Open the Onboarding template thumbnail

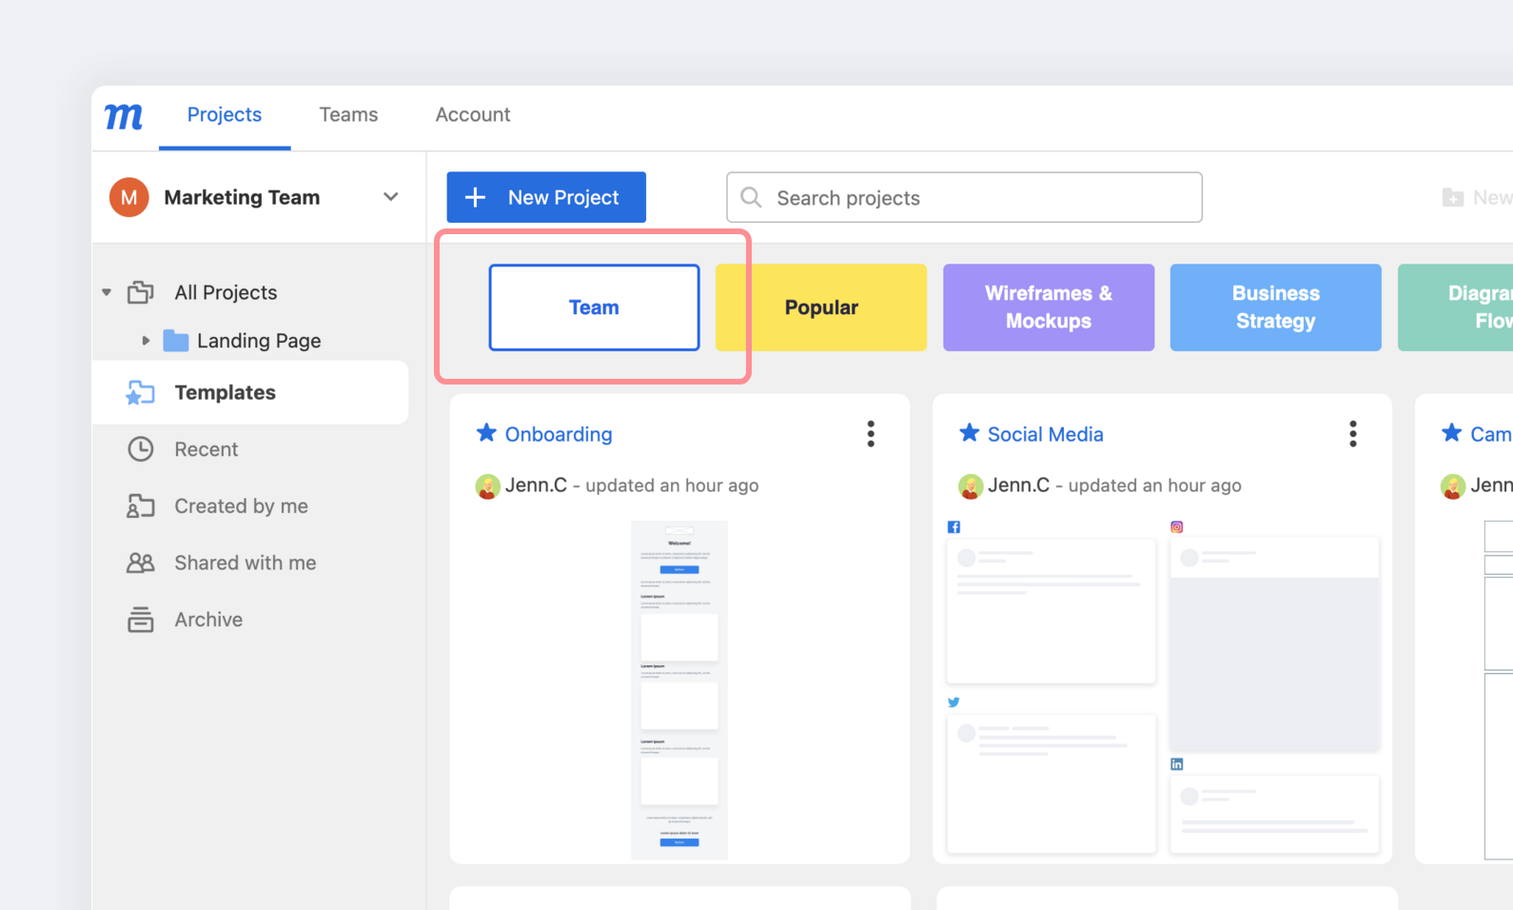[679, 689]
